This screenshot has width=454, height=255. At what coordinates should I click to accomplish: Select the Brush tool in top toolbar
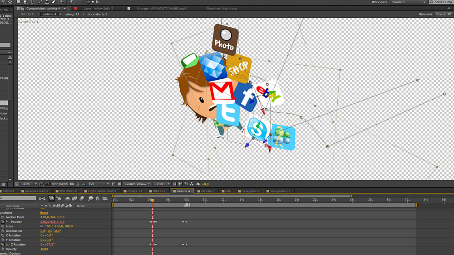40,2
